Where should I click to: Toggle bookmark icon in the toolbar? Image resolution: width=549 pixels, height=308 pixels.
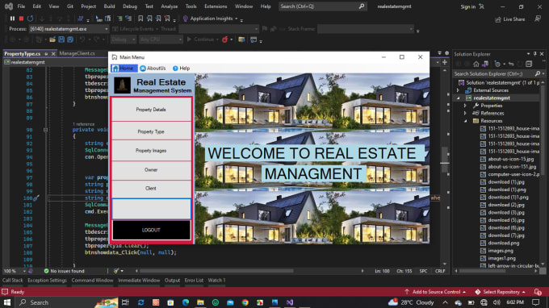point(140,19)
